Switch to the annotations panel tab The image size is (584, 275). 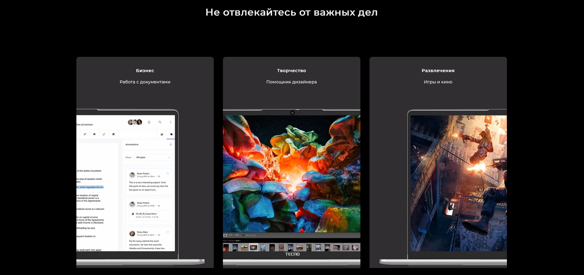coord(171,134)
